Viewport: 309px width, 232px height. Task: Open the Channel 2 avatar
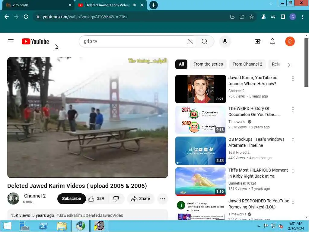[x=13, y=198]
